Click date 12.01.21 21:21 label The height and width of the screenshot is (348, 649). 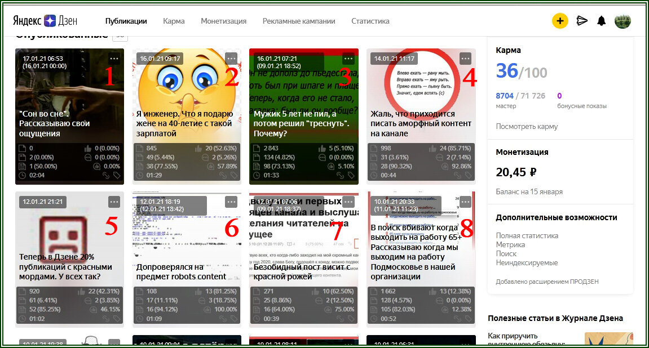click(43, 202)
